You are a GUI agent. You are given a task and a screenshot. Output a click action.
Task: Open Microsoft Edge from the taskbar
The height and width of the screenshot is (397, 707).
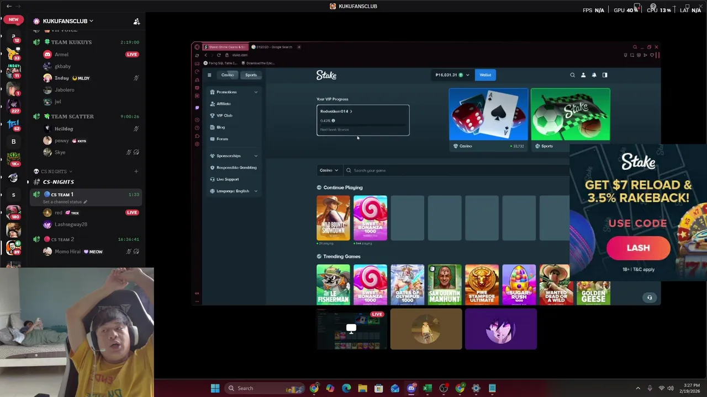(x=346, y=388)
